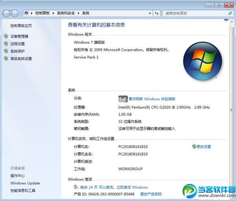Click the 计算机全名 value PC201808161810

pyautogui.click(x=133, y=154)
